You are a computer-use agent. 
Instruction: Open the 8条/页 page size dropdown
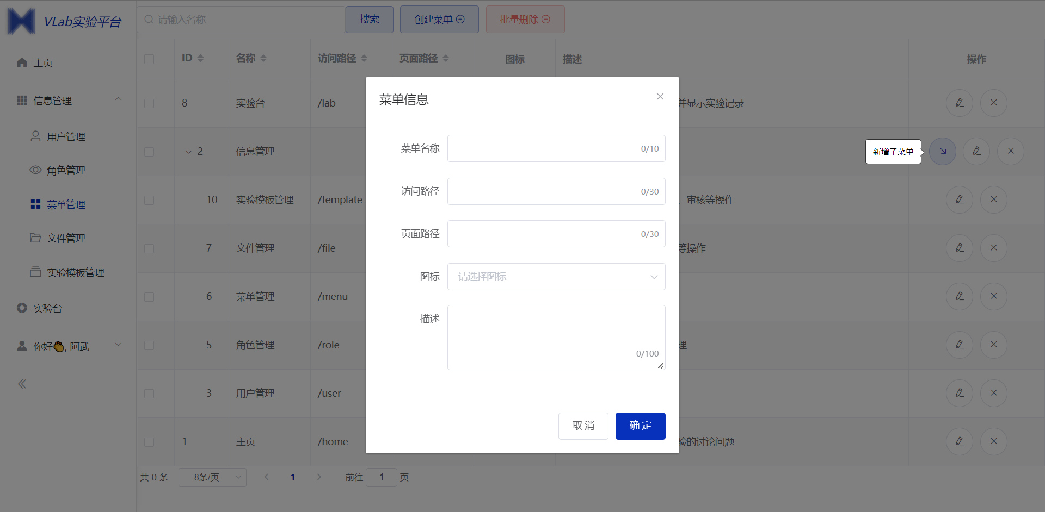[x=212, y=477]
